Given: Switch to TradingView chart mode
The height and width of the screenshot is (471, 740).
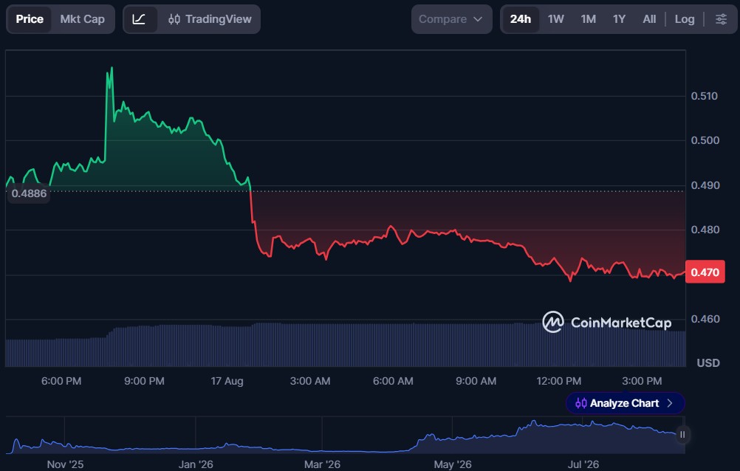Looking at the screenshot, I should pos(210,19).
